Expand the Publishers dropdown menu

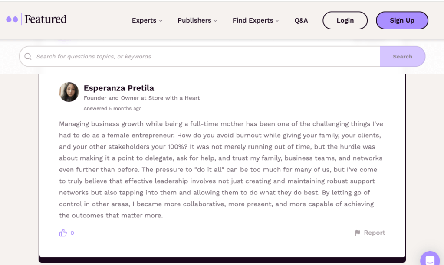[x=197, y=20]
